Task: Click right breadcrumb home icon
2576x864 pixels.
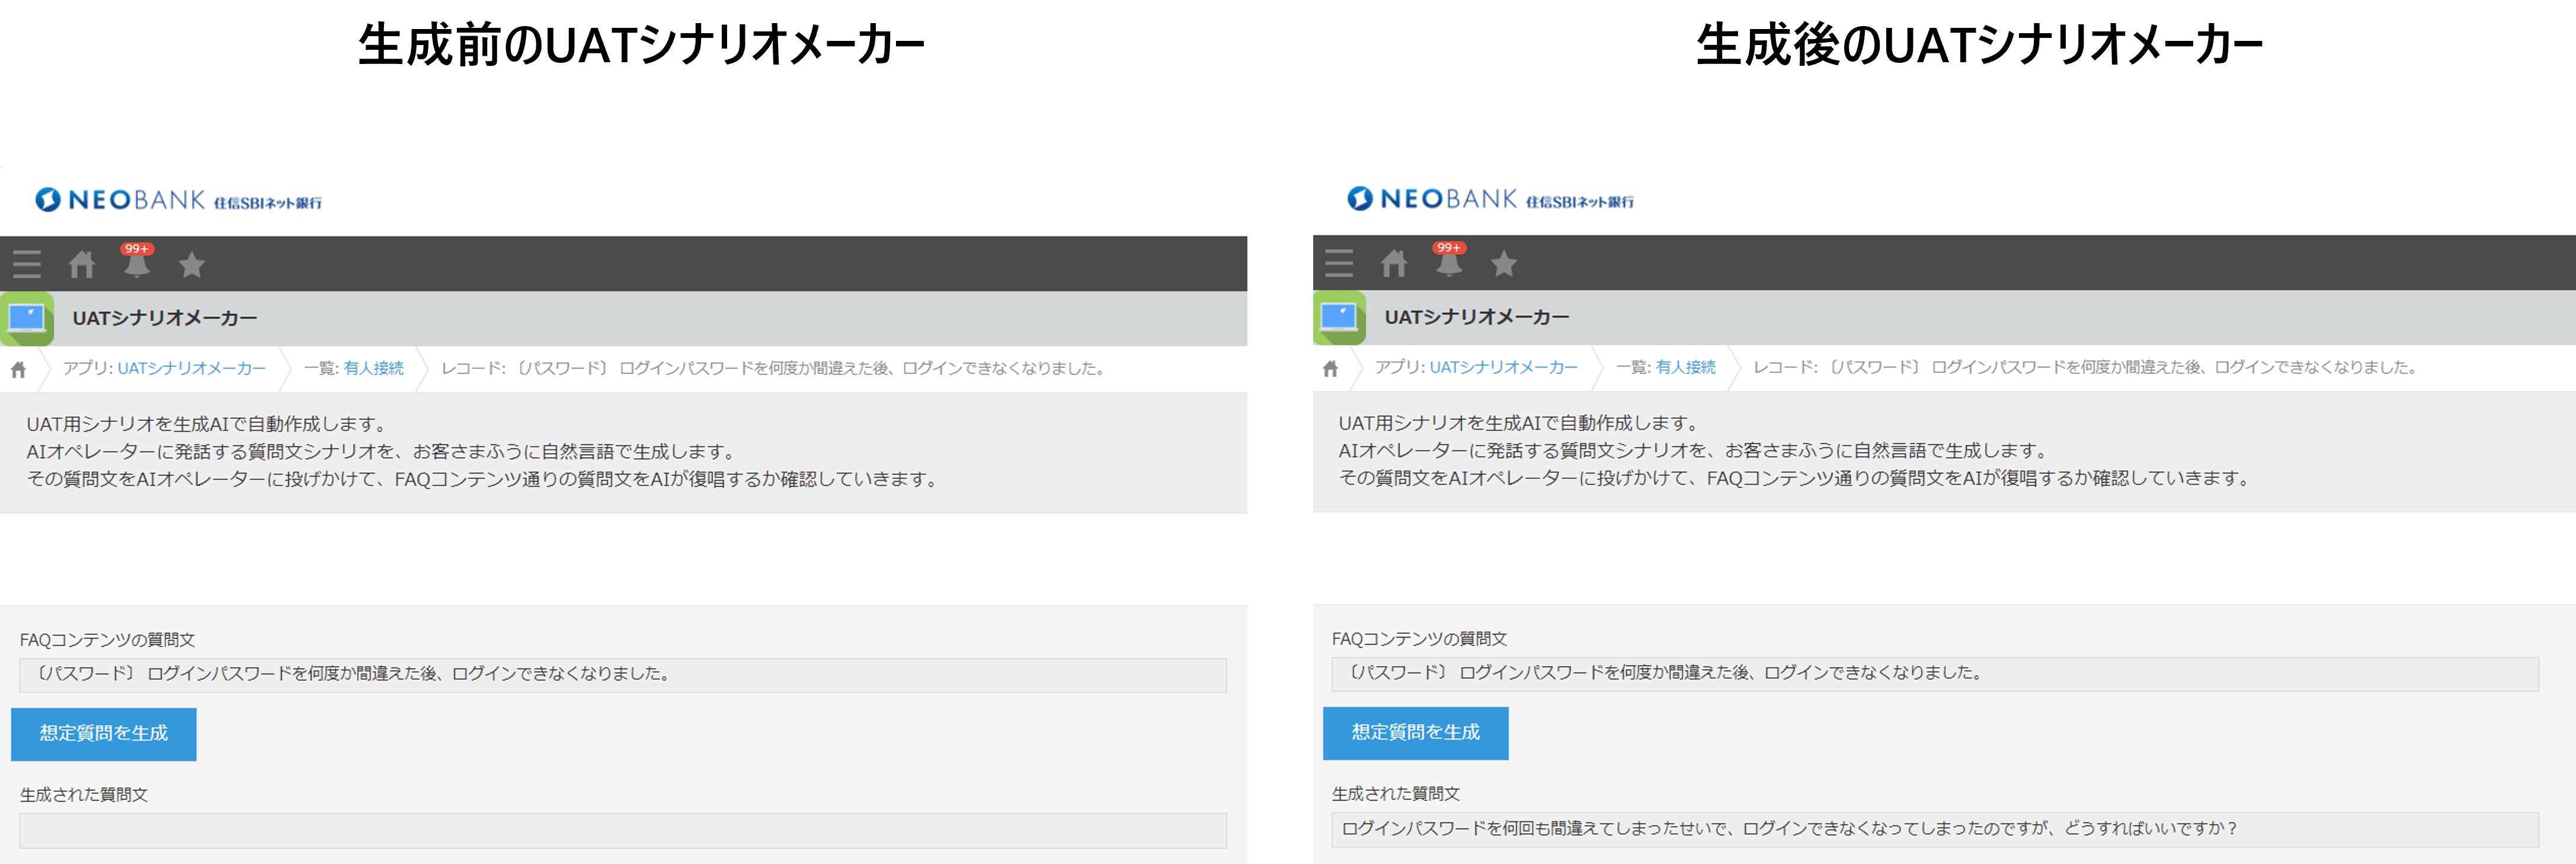Action: click(1330, 369)
